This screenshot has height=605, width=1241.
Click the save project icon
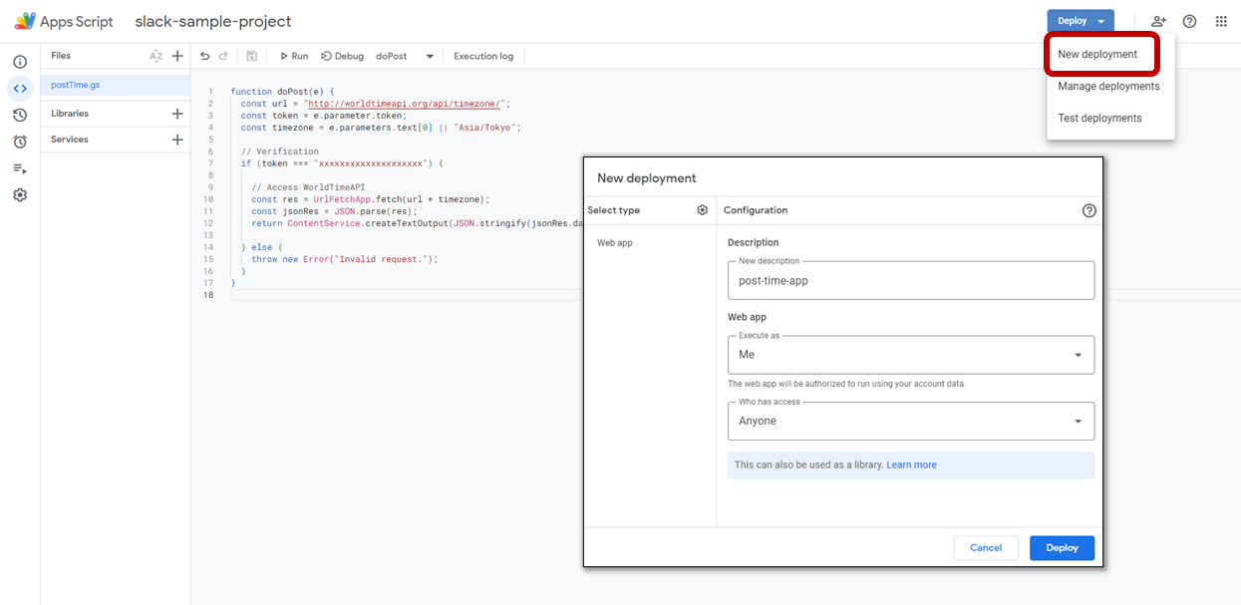tap(252, 56)
